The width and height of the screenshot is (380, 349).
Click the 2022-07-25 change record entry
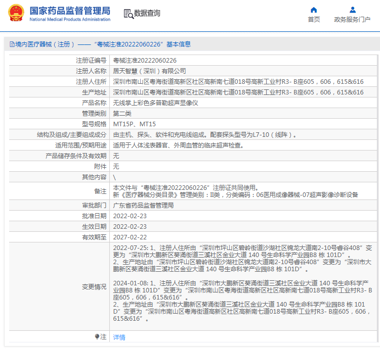pyautogui.click(x=242, y=259)
